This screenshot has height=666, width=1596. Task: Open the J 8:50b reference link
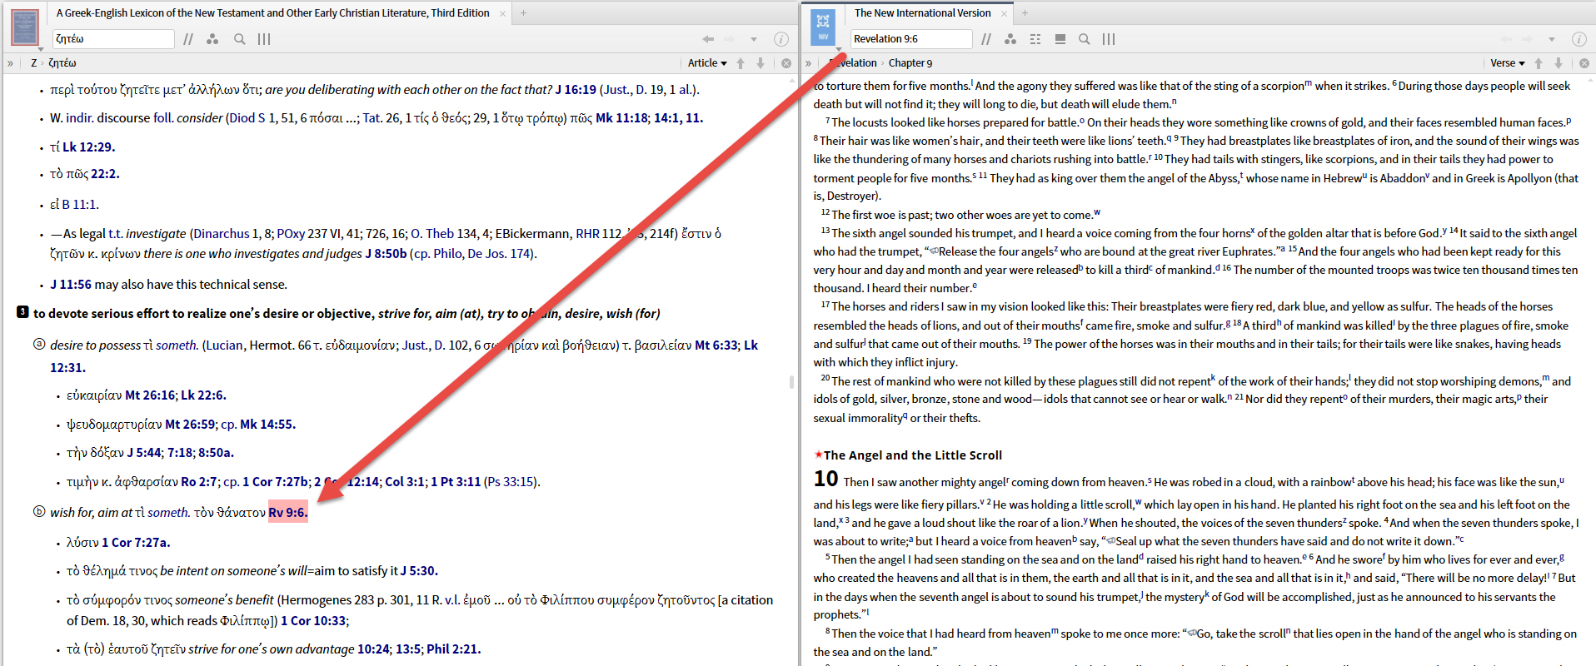[x=386, y=254]
